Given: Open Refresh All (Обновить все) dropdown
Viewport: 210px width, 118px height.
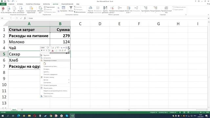Looking at the screenshot, I should 40,10.
